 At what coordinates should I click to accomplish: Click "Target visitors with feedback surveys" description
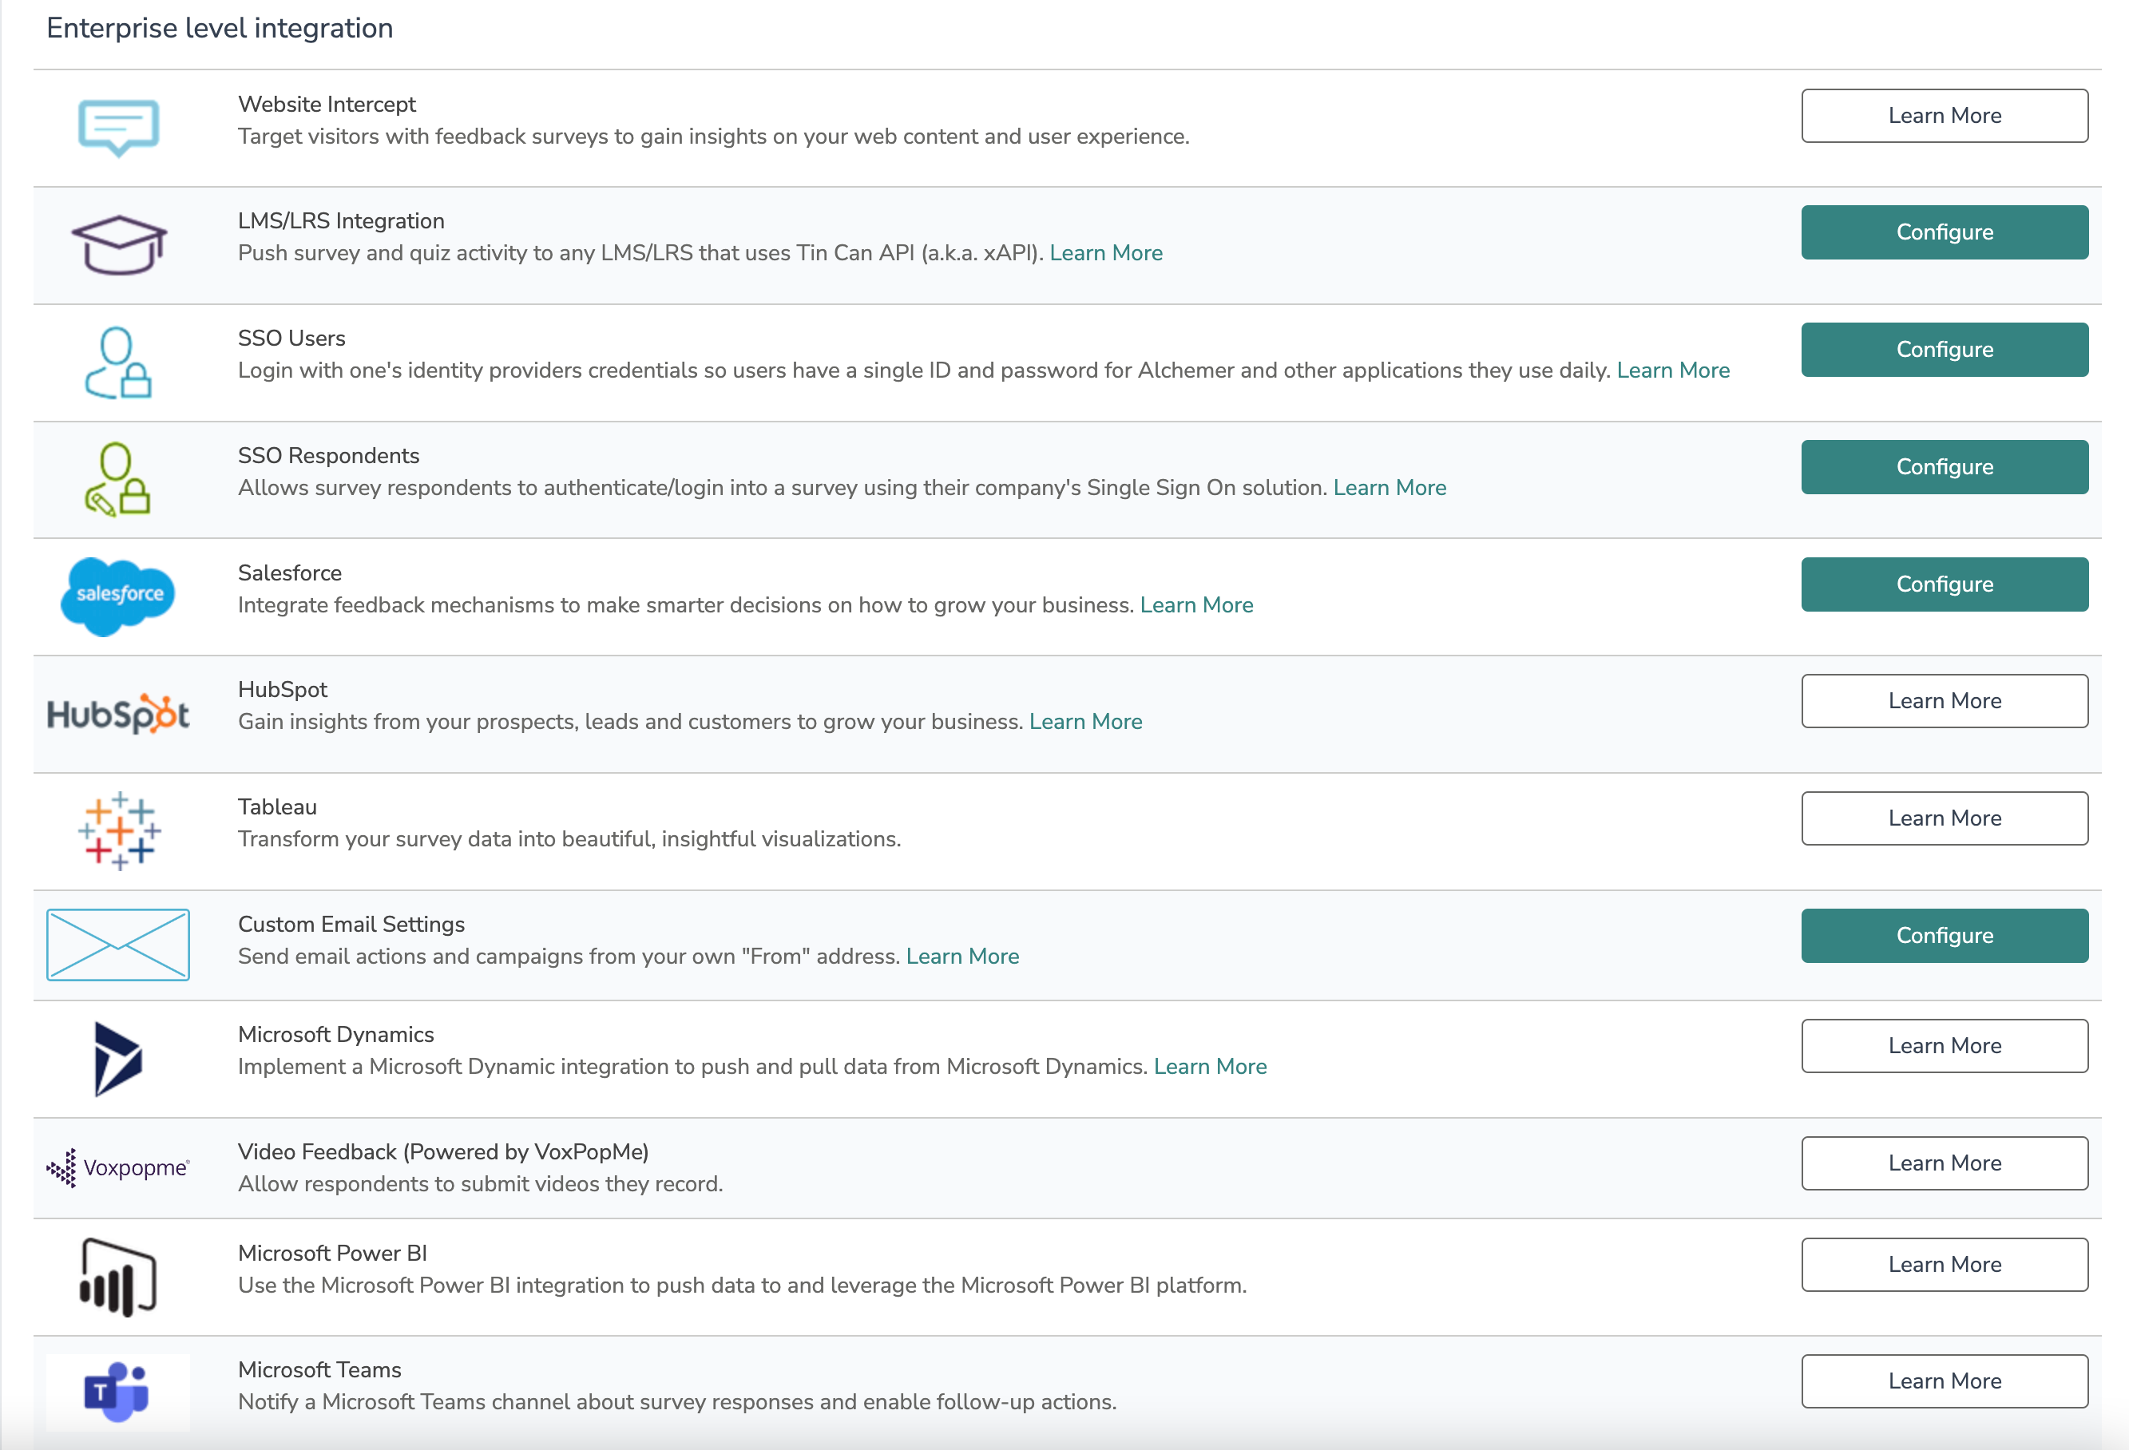tap(714, 137)
